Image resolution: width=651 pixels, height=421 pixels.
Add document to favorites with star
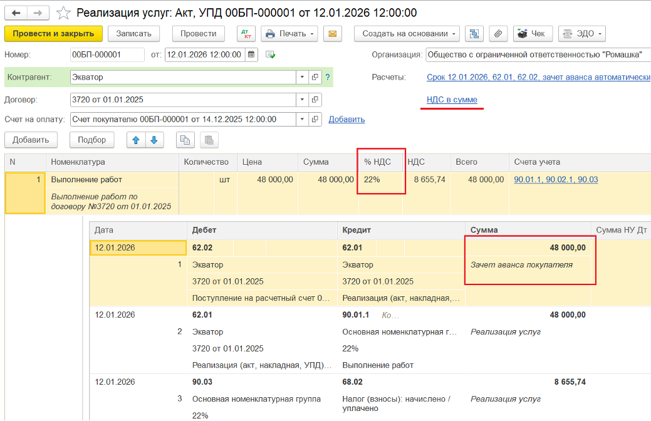pos(63,13)
